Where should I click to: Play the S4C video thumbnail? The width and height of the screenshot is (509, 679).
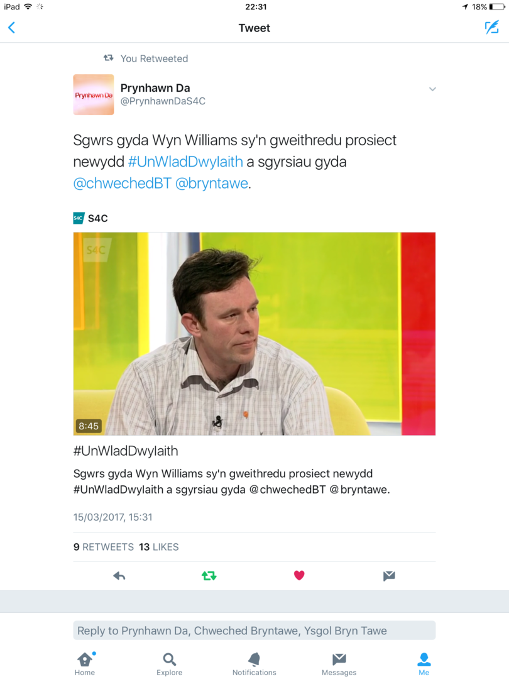coord(254,333)
